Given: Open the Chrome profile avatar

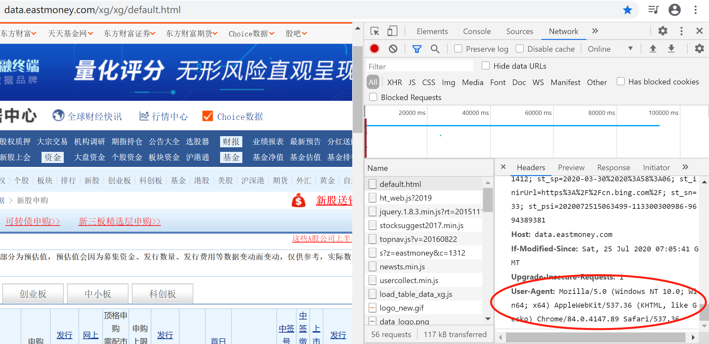Looking at the screenshot, I should (x=675, y=10).
